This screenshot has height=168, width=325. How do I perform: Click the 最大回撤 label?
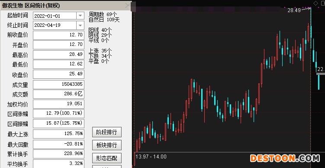tap(18, 145)
